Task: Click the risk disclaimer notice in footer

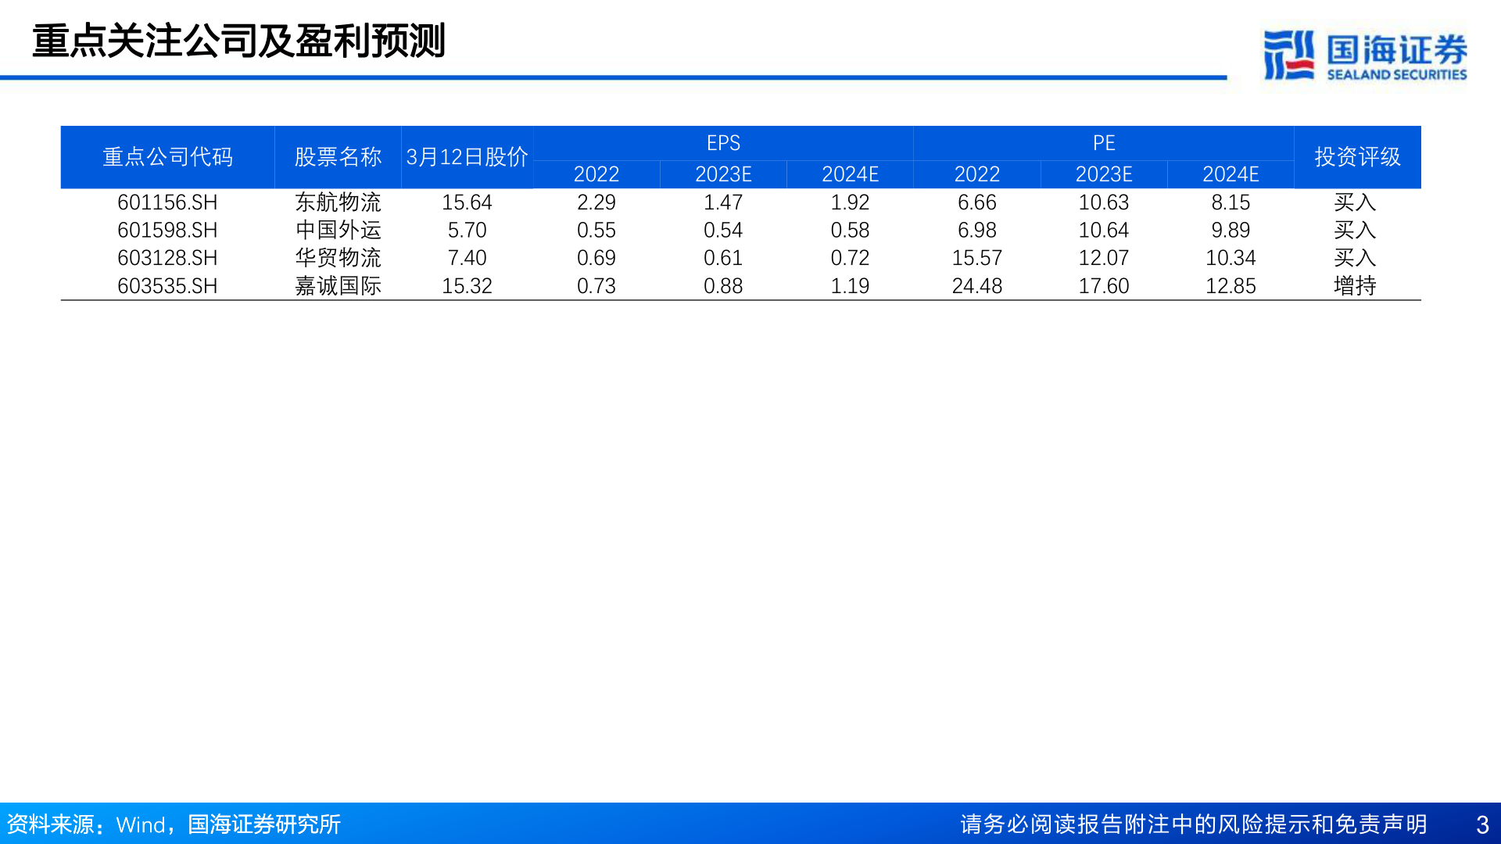Action: 1193,824
